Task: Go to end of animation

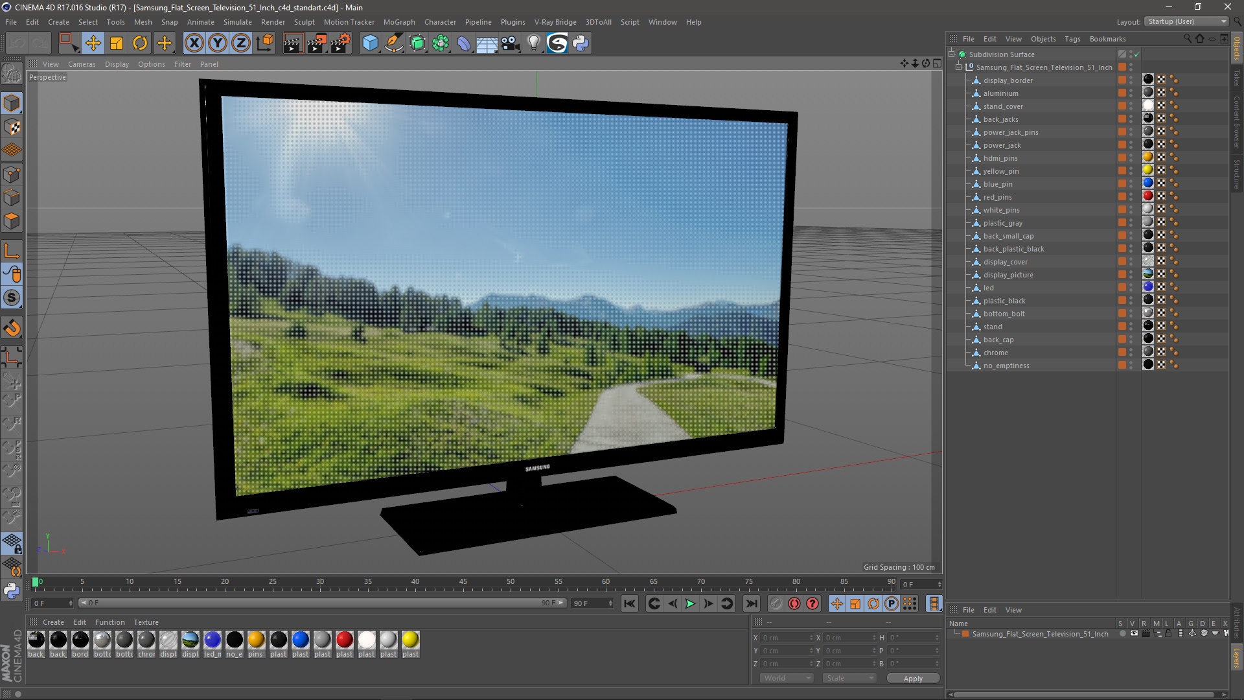Action: (751, 603)
